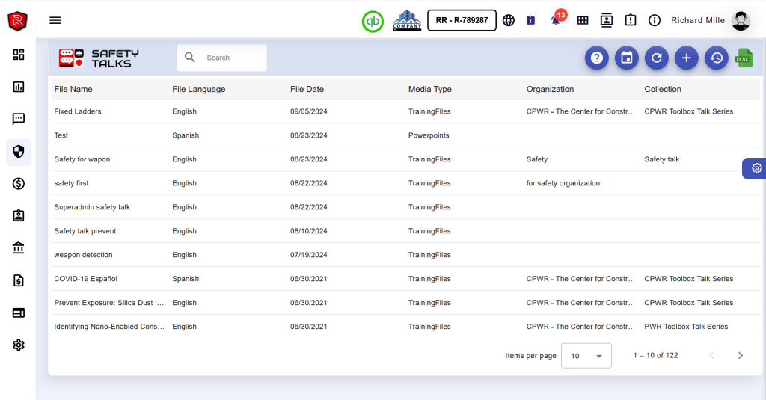Toggle the hamburger navigation menu
This screenshot has height=400, width=766.
[x=55, y=20]
